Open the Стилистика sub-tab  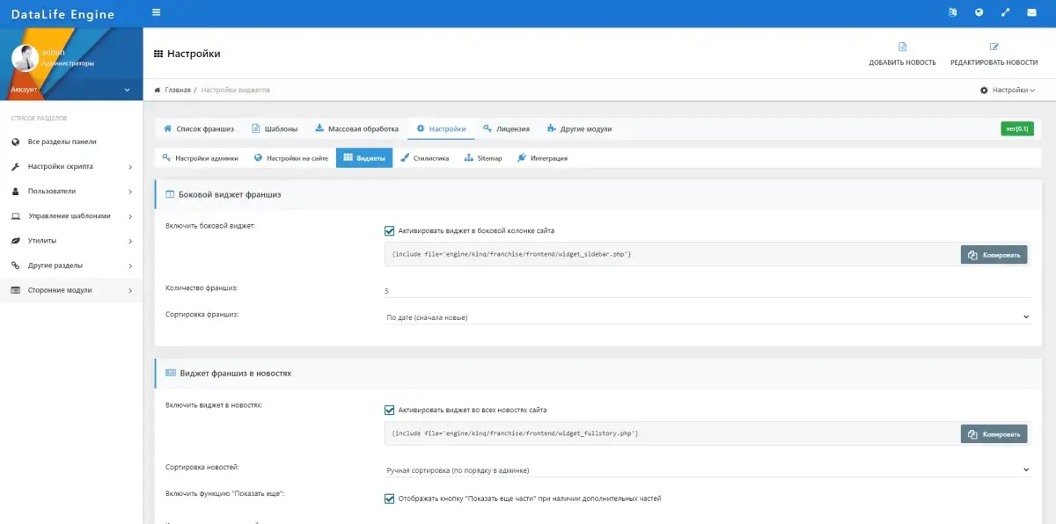tap(425, 158)
